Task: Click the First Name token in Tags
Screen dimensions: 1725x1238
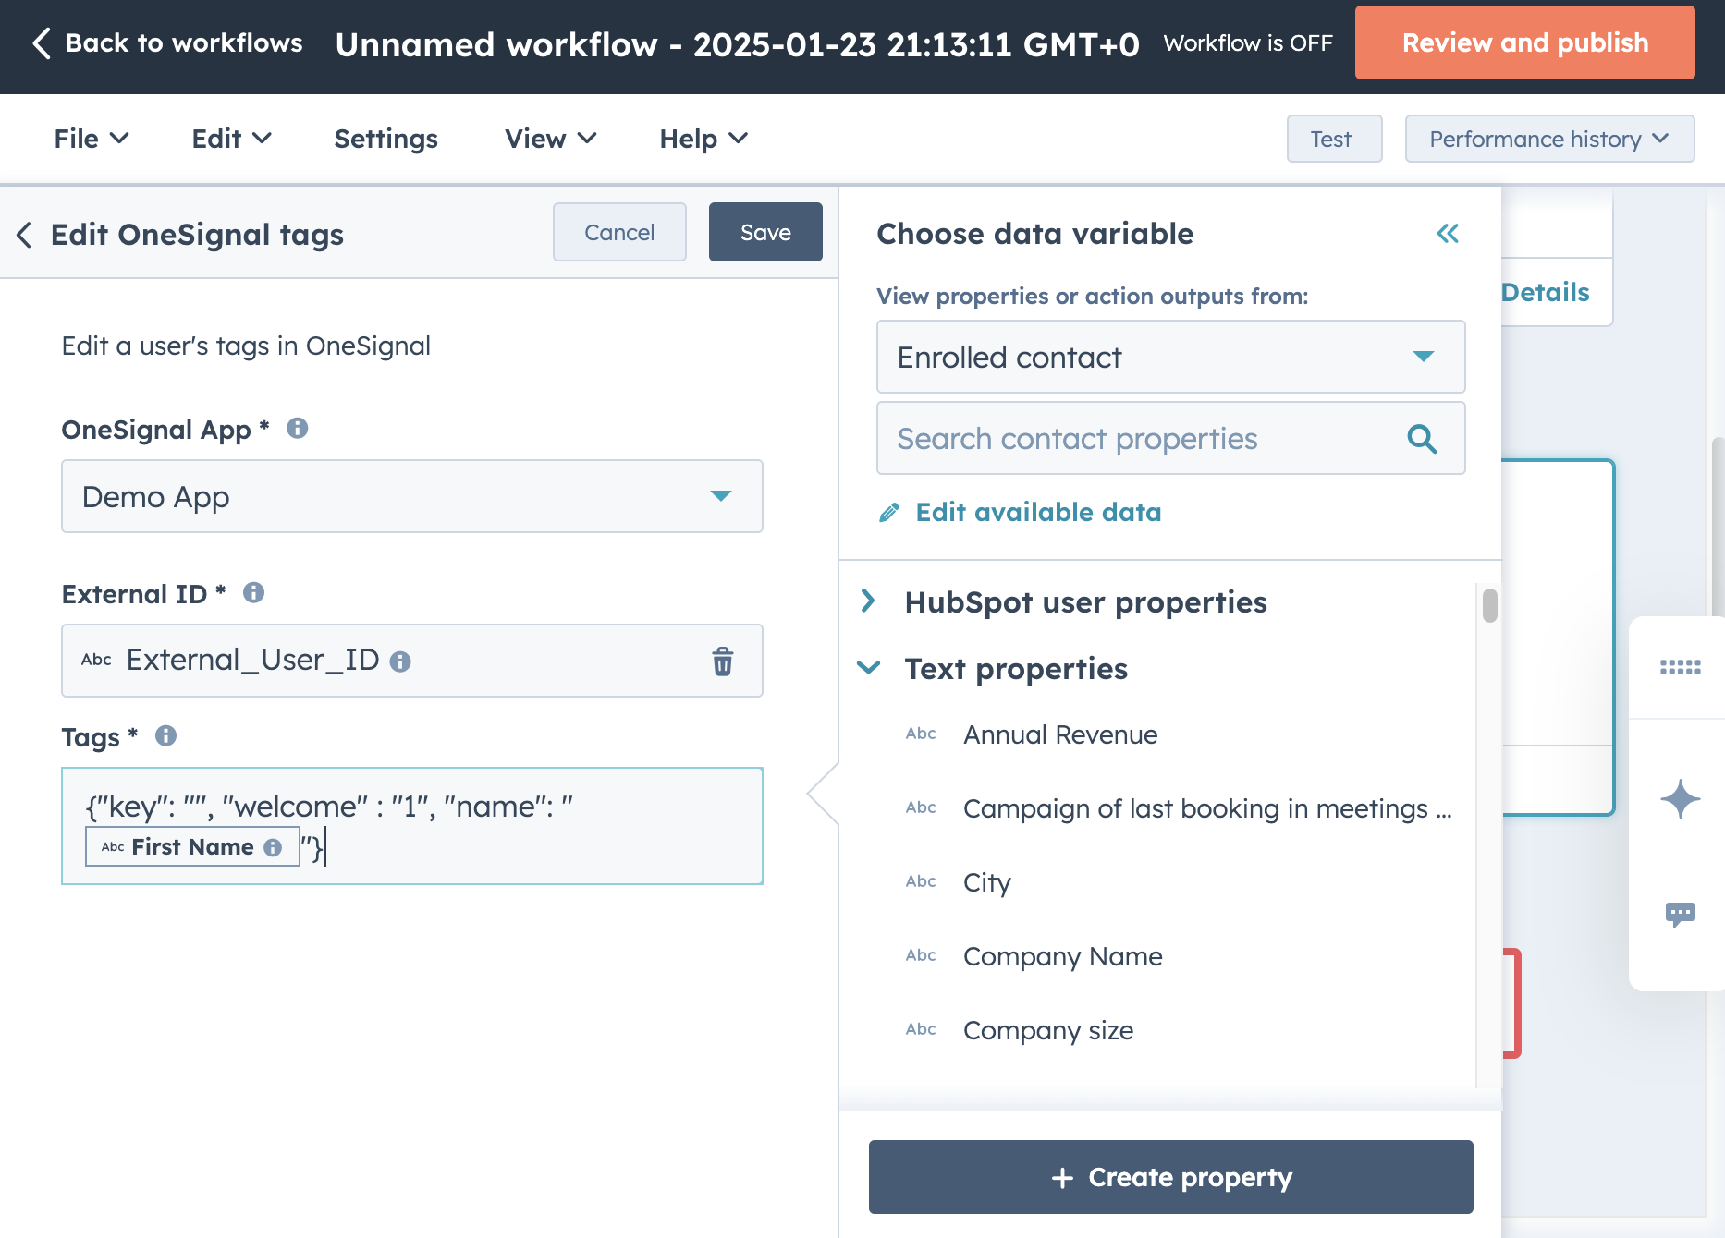Action: coord(192,846)
